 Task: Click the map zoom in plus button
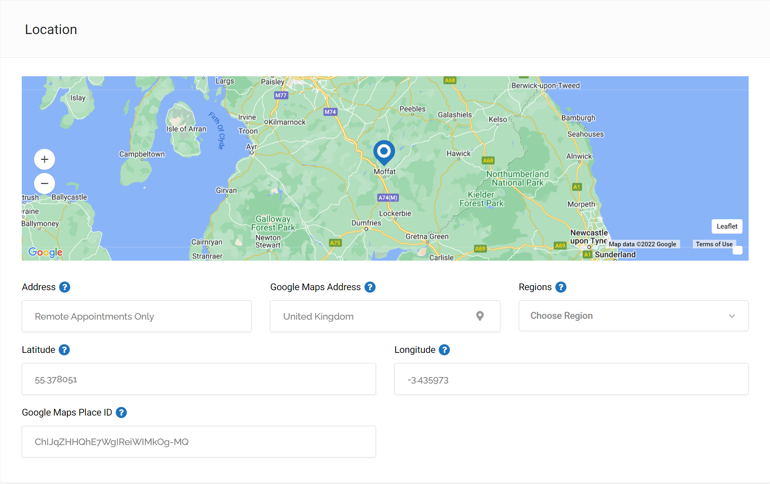coord(44,159)
